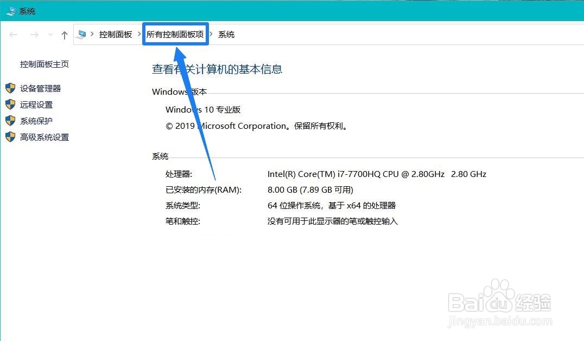Image resolution: width=584 pixels, height=341 pixels.
Task: Expand the chevron after the computer icon
Action: (x=92, y=34)
